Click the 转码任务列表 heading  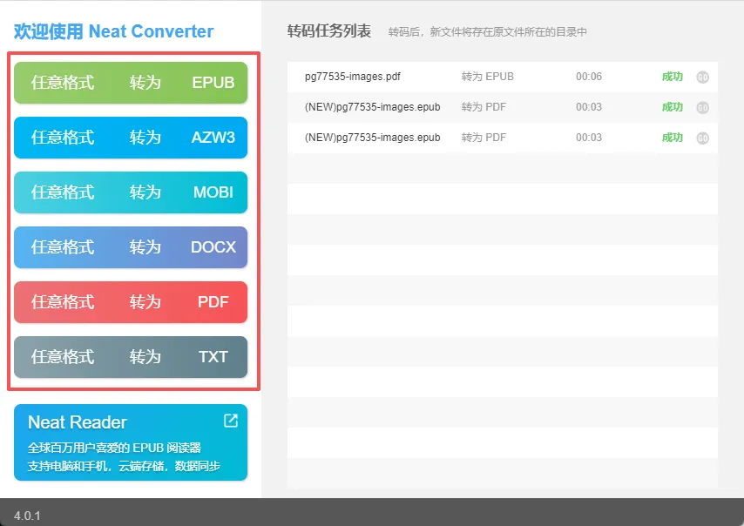pos(328,31)
